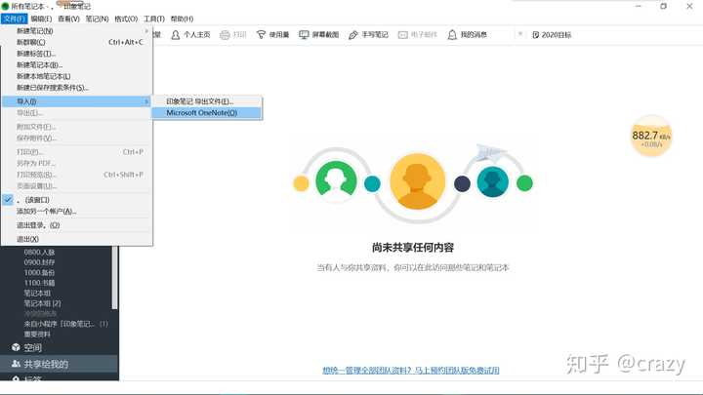Image resolution: width=703 pixels, height=395 pixels.
Task: Choose 添加另一个帐户 from File menu
Action: [46, 211]
